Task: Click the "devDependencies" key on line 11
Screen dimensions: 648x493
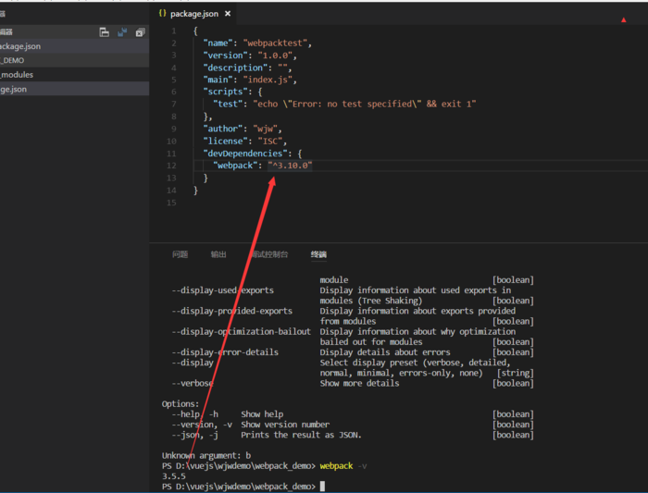Action: pos(245,154)
